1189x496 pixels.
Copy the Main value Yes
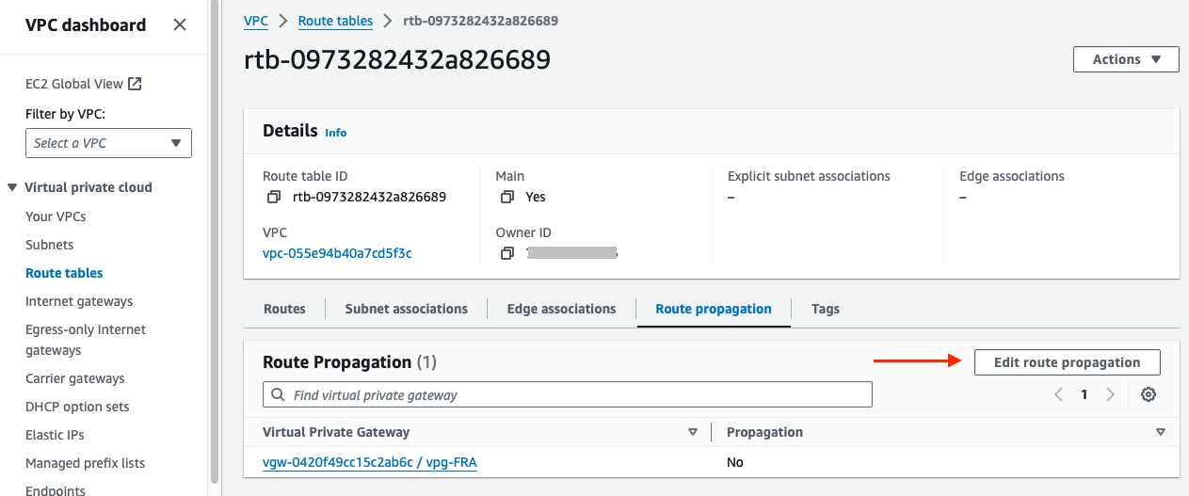(x=506, y=197)
